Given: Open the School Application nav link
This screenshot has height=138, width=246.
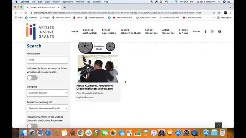Looking at the screenshot, I should pyautogui.click(x=109, y=31).
